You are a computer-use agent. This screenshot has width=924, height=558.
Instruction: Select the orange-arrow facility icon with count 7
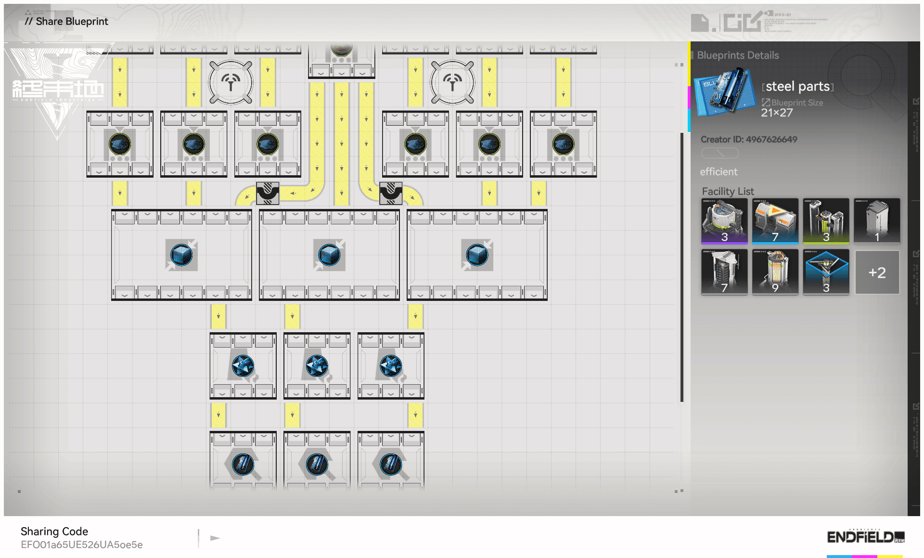pos(775,221)
